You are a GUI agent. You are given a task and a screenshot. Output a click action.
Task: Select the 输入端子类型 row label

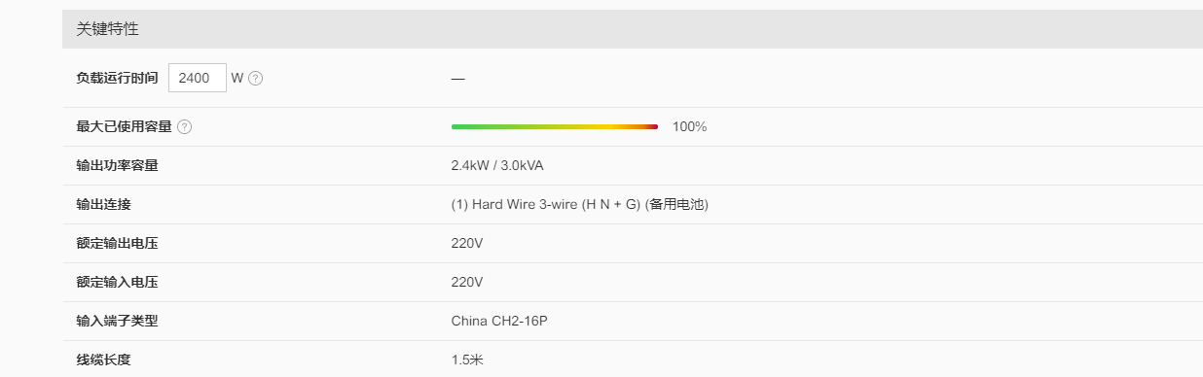[117, 322]
